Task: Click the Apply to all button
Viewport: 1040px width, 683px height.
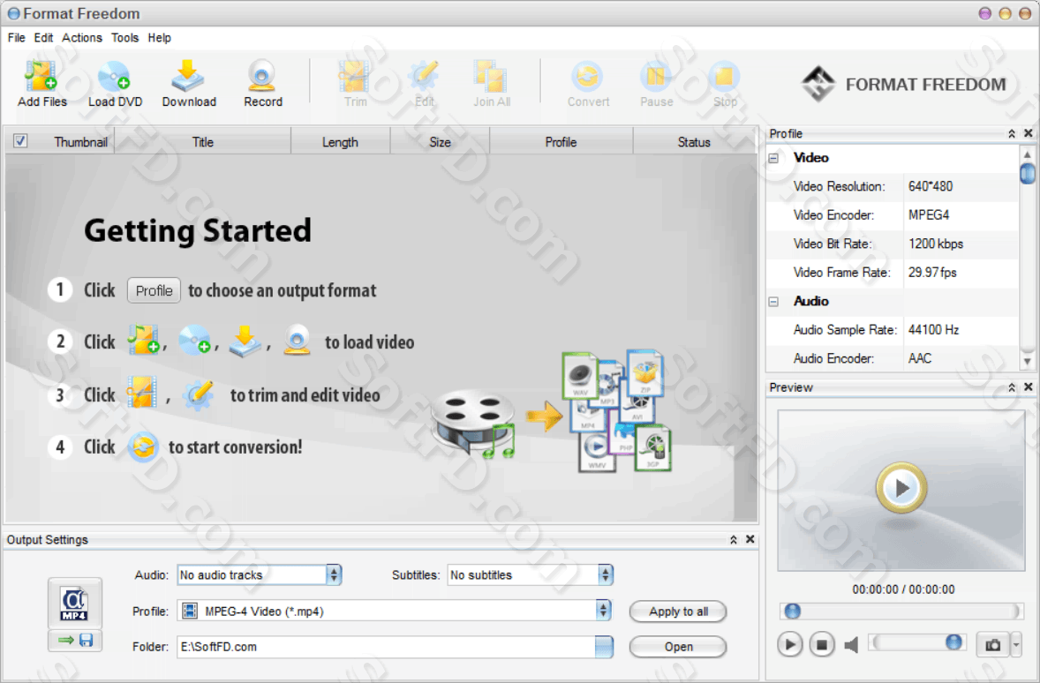Action: click(678, 612)
